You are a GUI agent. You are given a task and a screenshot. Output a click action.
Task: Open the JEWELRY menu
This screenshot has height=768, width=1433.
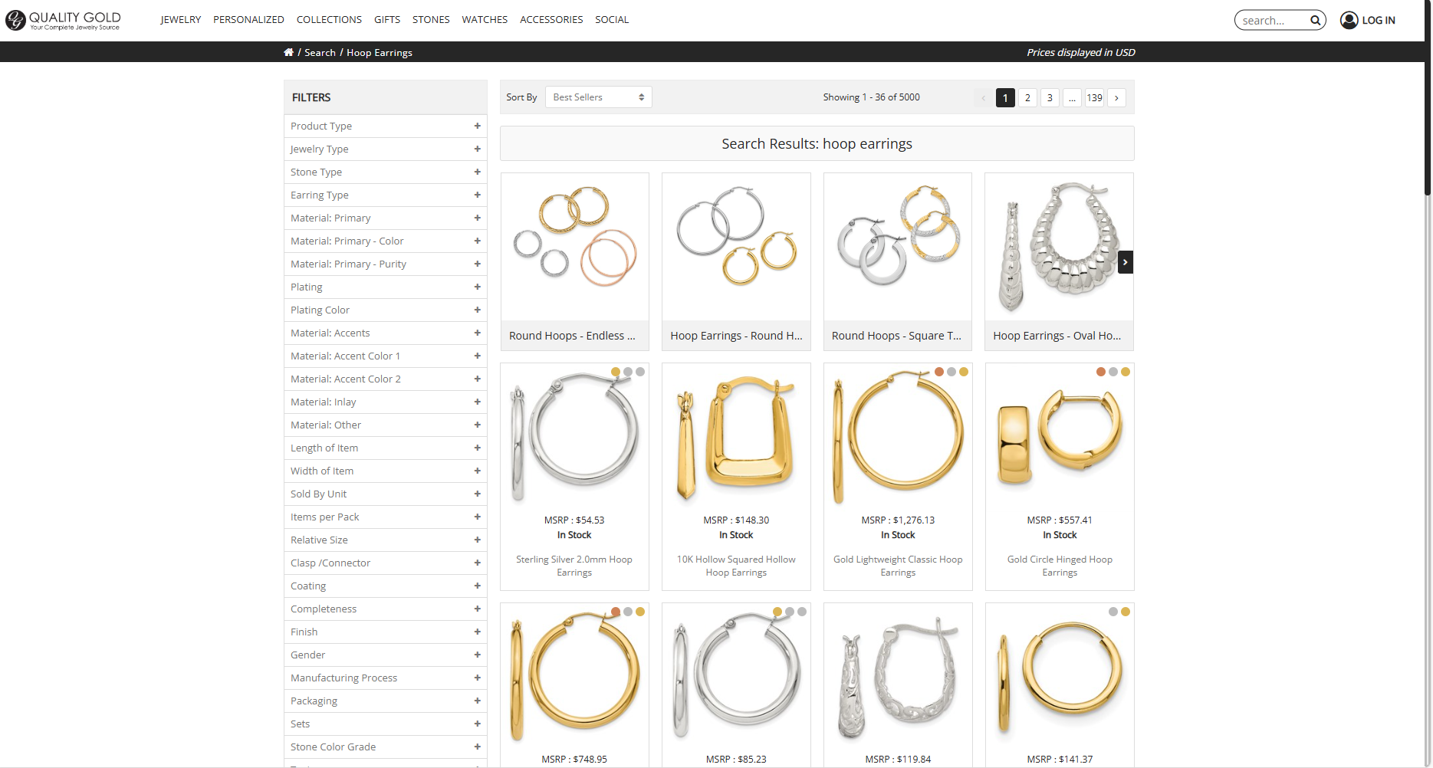(180, 20)
